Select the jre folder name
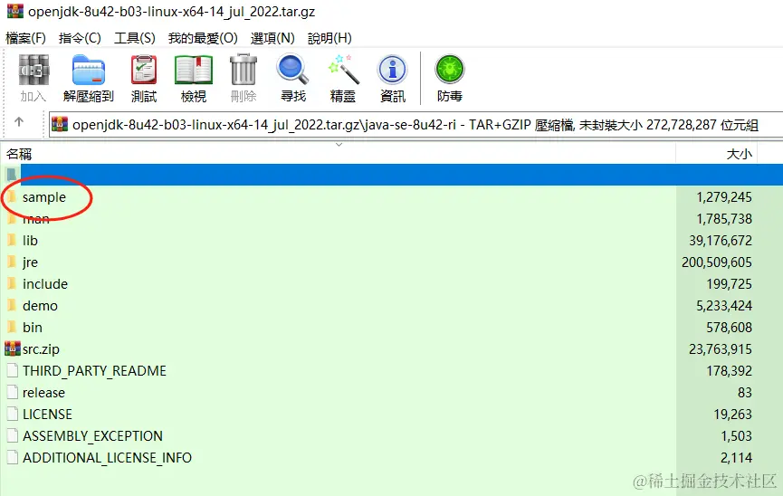Viewport: 783px width, 496px height. coord(30,262)
